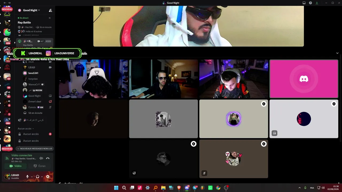Open the Rap Battle live event title
The image size is (342, 192).
(x=24, y=22)
